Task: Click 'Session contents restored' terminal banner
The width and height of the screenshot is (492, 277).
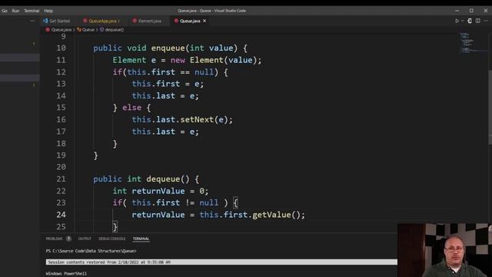Action: (221, 262)
